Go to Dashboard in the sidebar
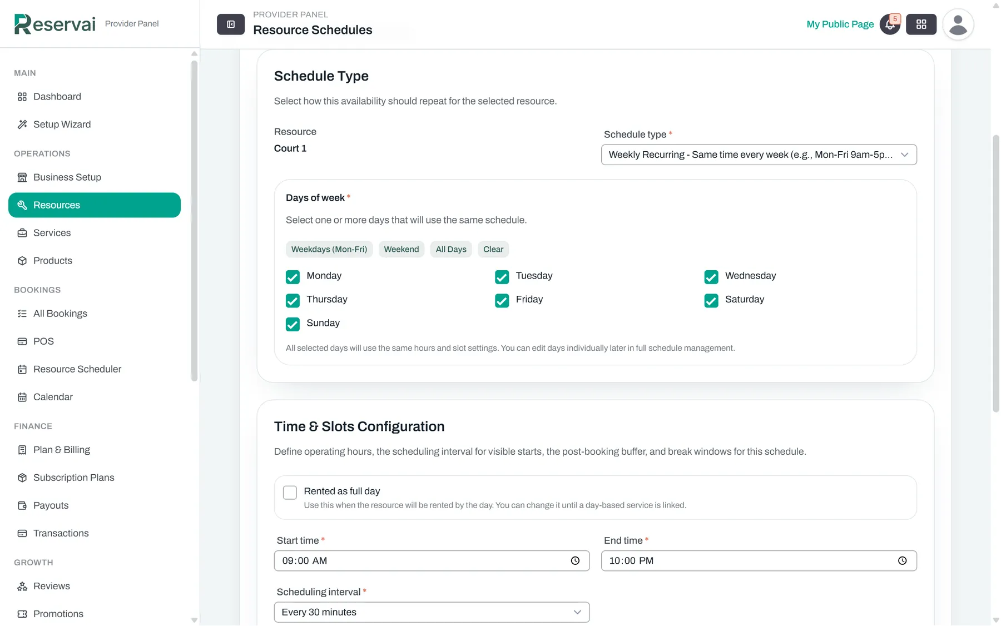The image size is (1001, 626). tap(95, 97)
